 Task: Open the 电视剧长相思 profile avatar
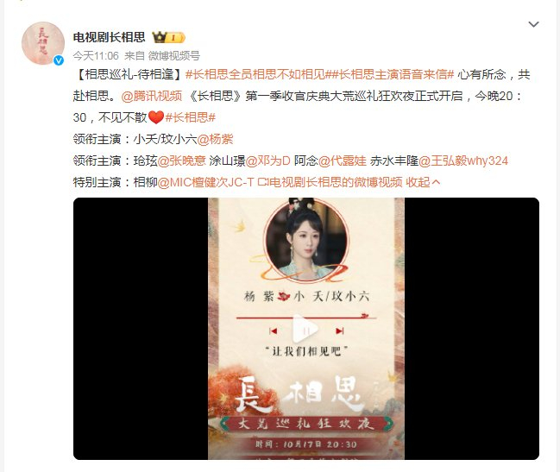tap(43, 43)
